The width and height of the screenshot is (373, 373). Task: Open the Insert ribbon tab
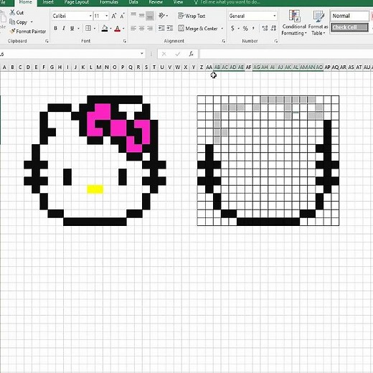click(x=48, y=2)
